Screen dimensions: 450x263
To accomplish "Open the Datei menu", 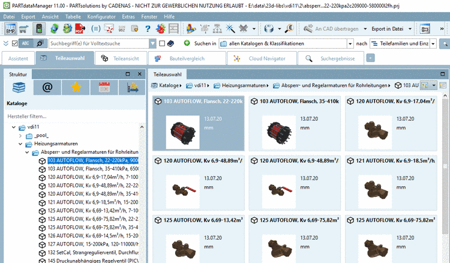I will (9, 17).
